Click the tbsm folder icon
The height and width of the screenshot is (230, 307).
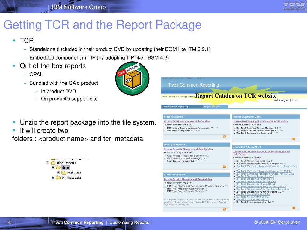58,168
